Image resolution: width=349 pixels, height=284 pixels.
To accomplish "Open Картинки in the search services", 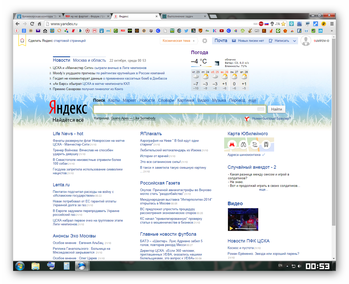I will click(x=186, y=100).
